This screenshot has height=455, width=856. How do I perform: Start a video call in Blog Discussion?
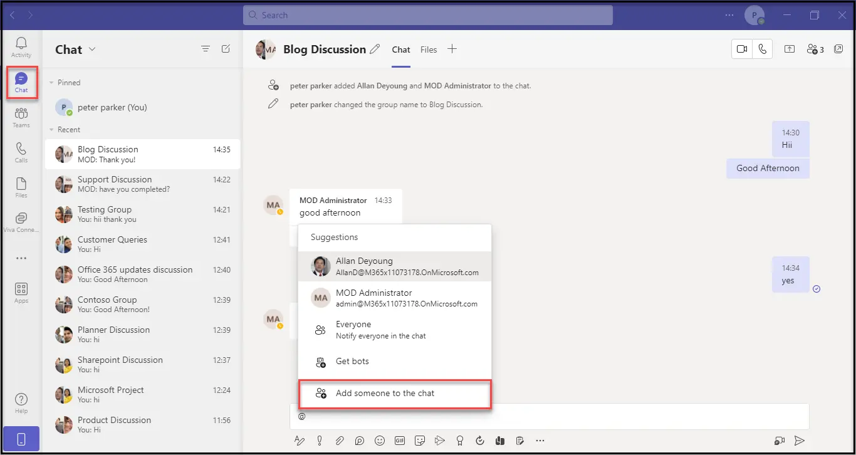(743, 50)
